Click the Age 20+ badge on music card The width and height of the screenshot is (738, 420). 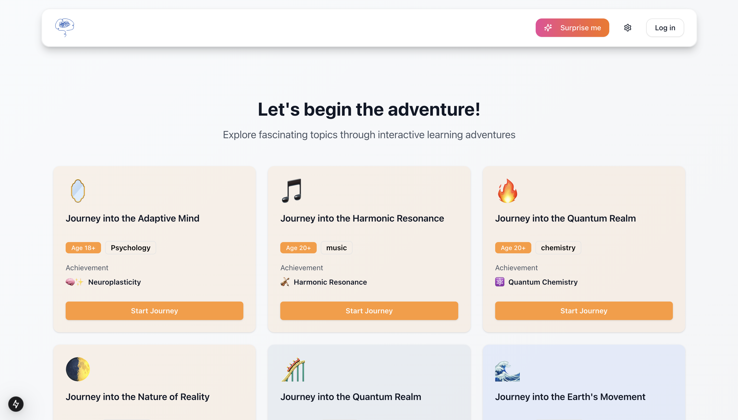coord(298,247)
